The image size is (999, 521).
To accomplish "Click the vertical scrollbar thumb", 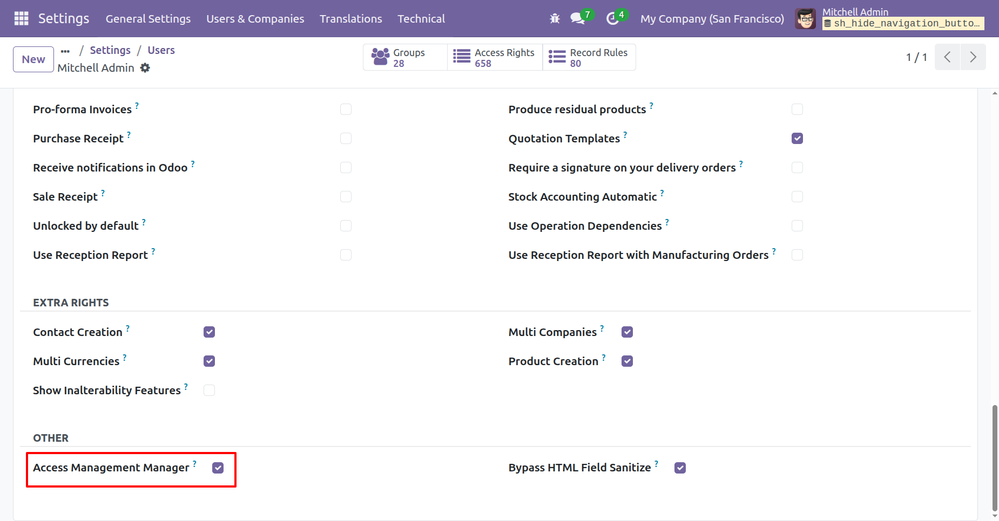I will pos(995,457).
